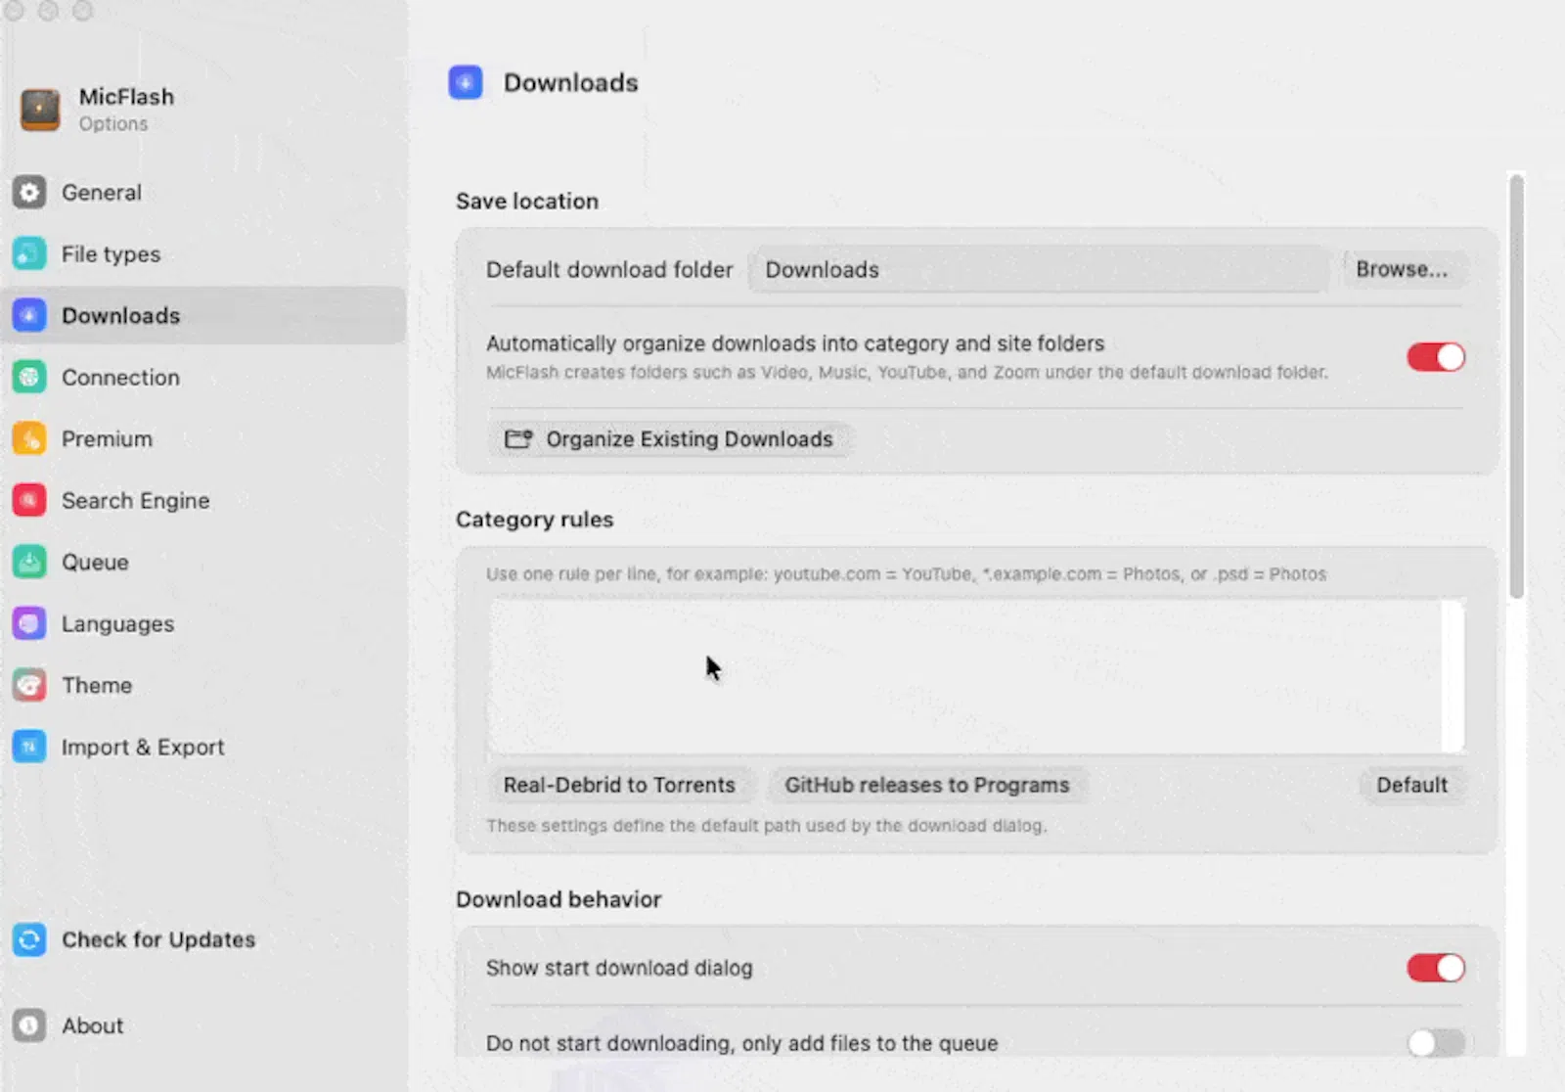Enable only add files to queue toggle

(1436, 1043)
